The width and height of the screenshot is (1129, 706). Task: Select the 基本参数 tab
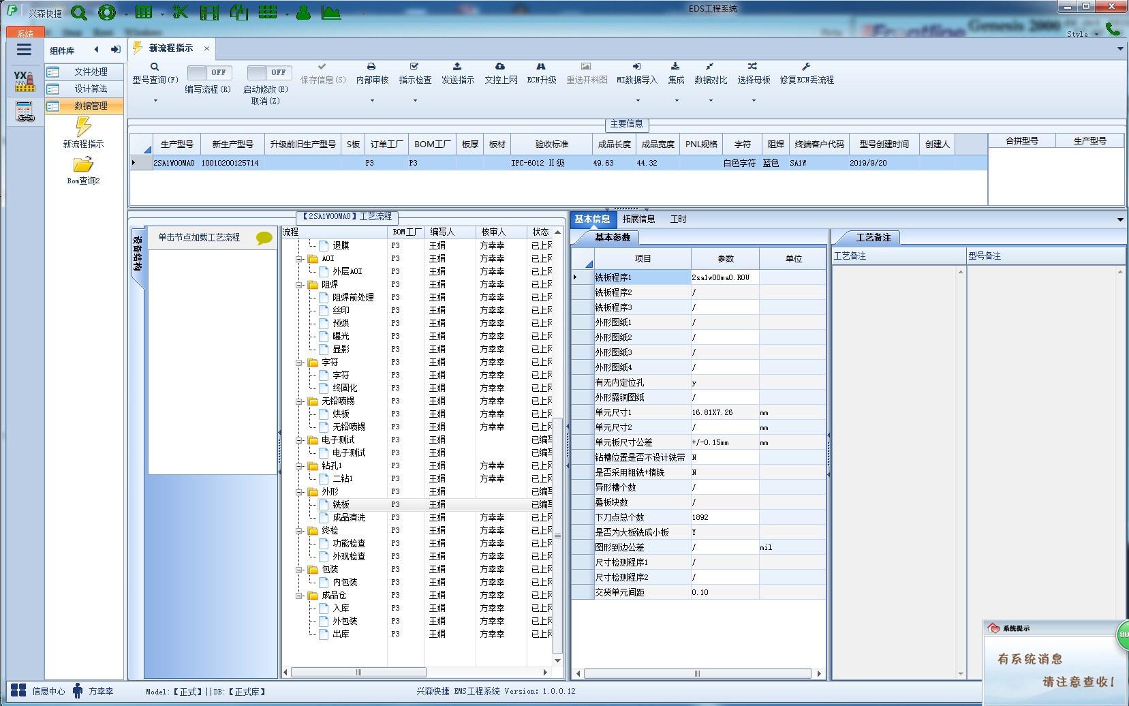(612, 237)
